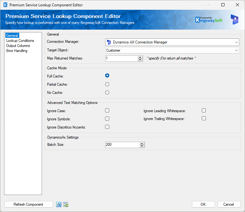This screenshot has width=245, height=212.
Task: Click the documentation table icon beside fx
Action: pos(66,204)
